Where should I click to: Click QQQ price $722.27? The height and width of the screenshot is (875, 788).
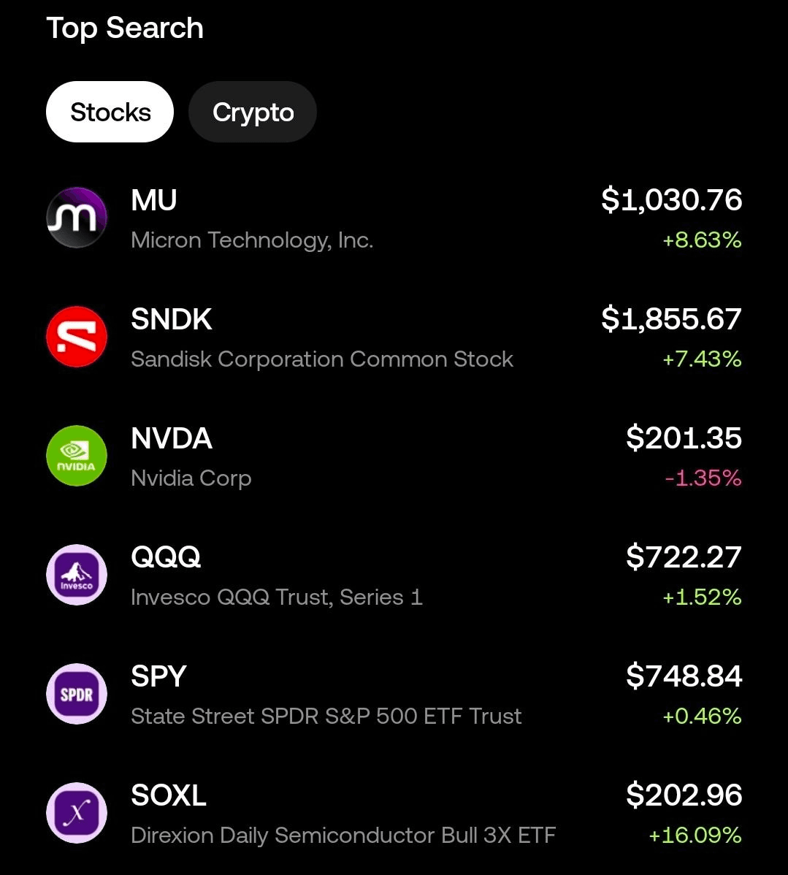coord(684,557)
